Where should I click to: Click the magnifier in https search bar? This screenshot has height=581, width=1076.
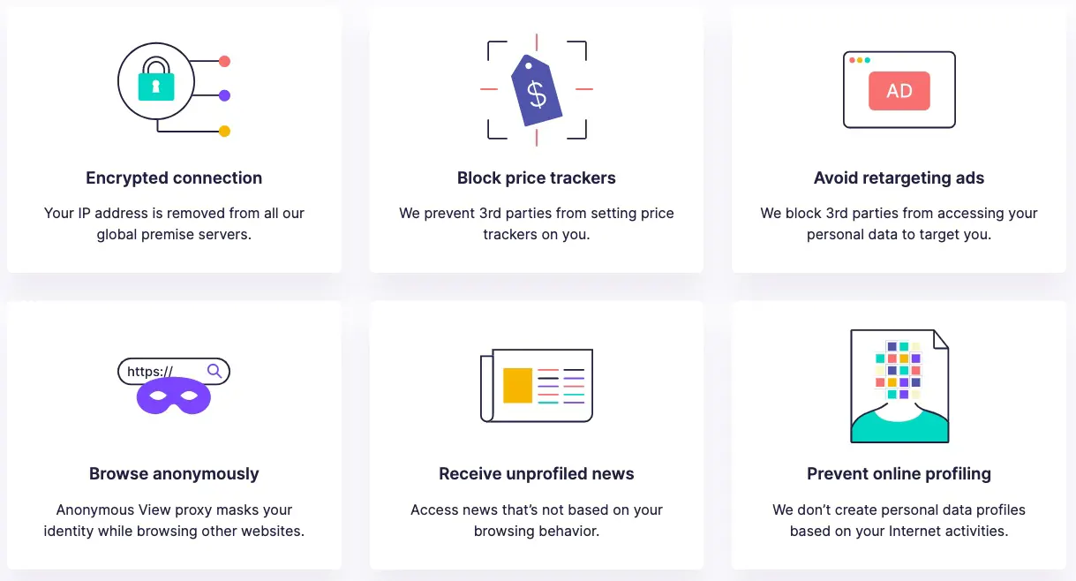[x=214, y=371]
